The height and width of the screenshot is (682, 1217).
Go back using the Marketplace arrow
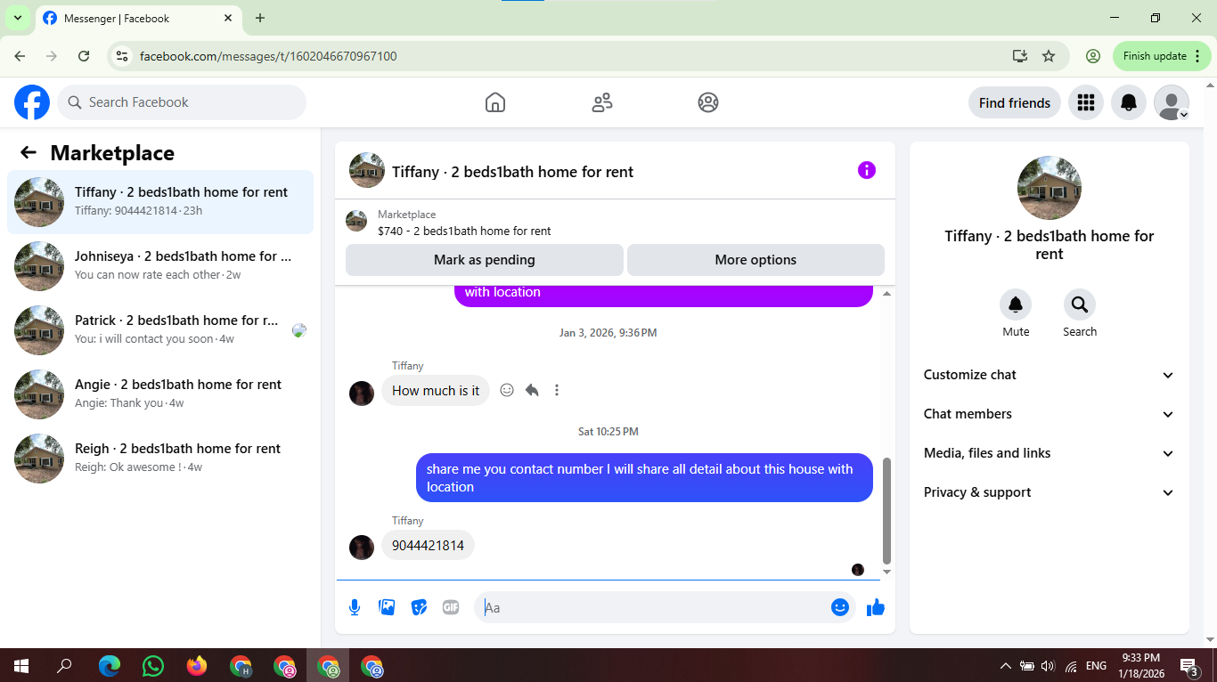[x=29, y=152]
